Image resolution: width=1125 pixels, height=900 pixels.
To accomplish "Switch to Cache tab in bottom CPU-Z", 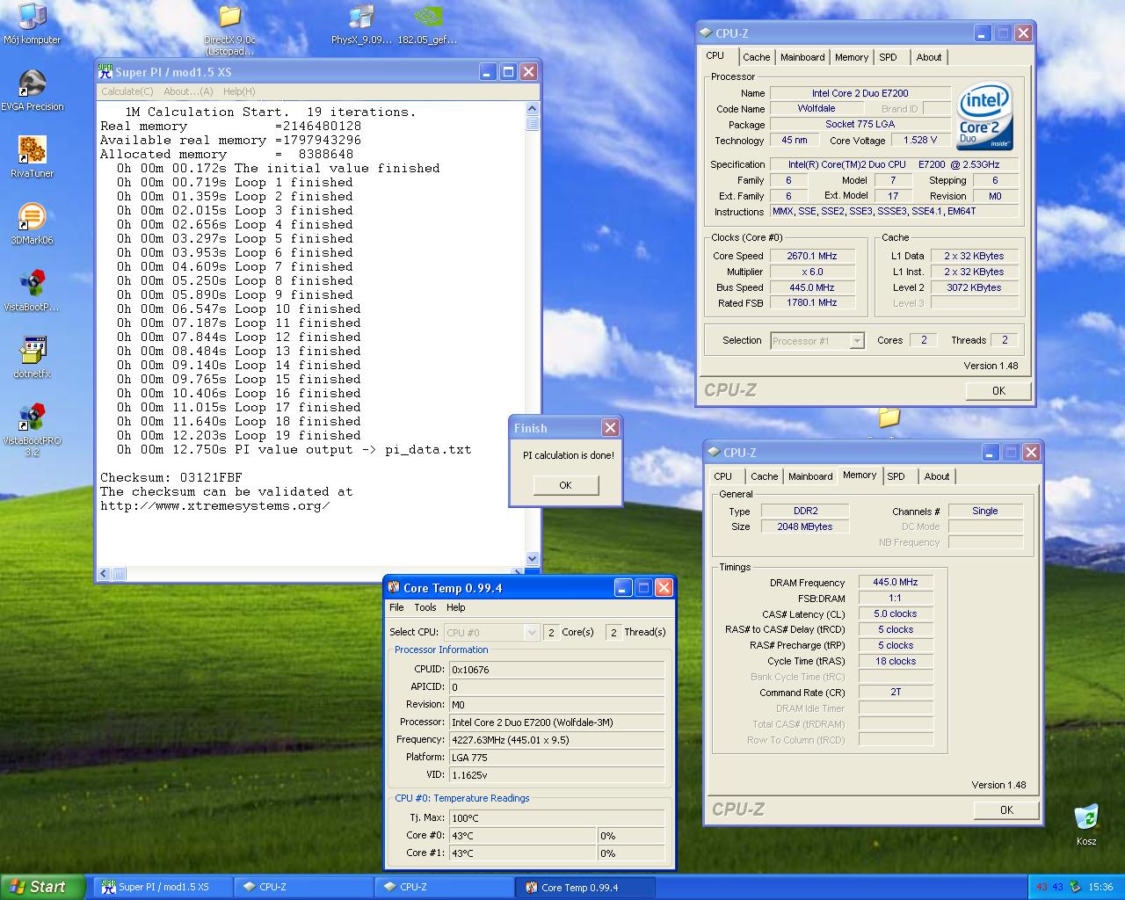I will 764,476.
